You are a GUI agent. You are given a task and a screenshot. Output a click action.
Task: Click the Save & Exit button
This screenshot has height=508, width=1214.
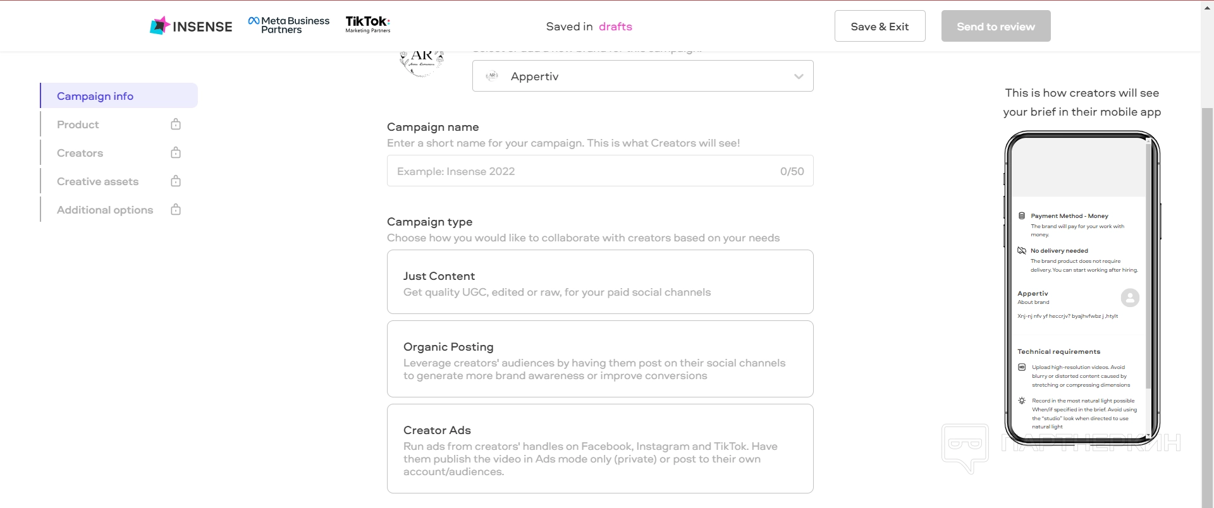[x=880, y=27]
